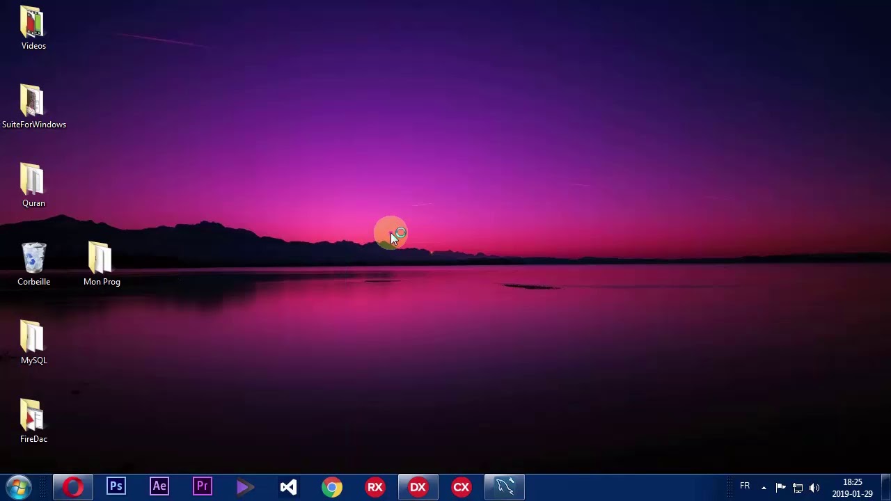This screenshot has height=501, width=891.
Task: Click the FR language indicator
Action: [x=745, y=486]
